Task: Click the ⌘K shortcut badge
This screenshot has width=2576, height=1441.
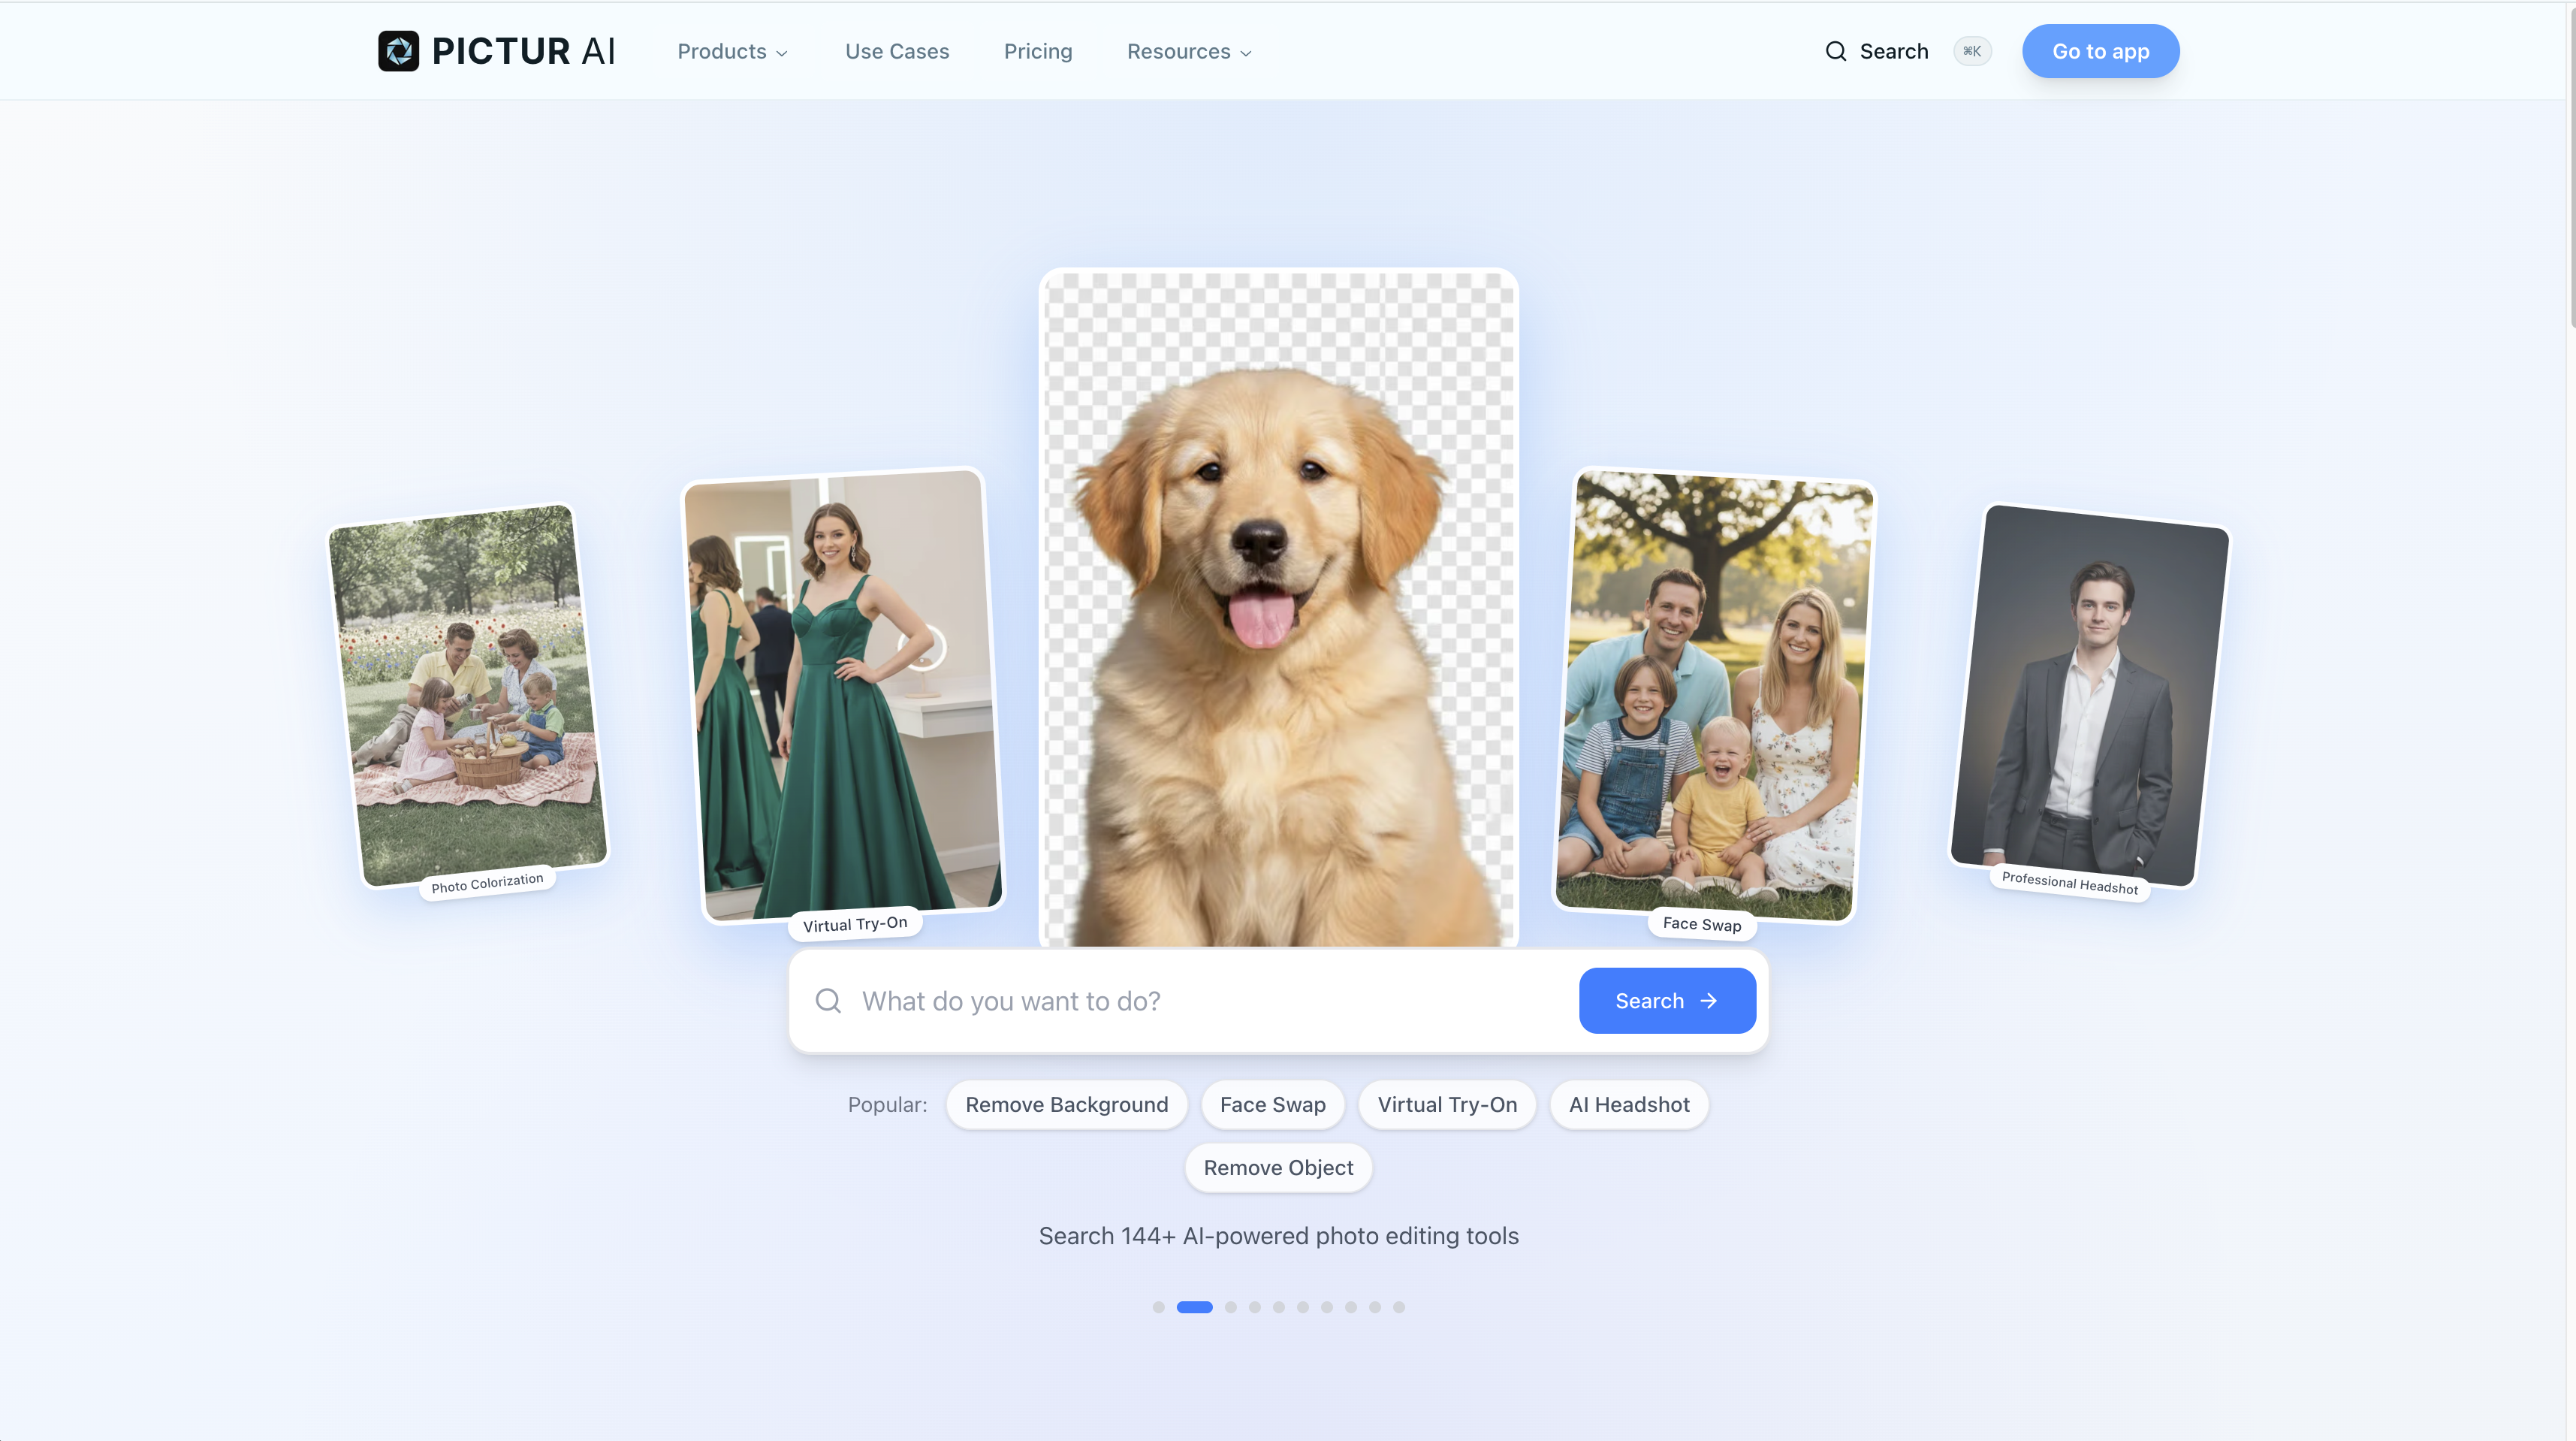Action: point(1971,51)
